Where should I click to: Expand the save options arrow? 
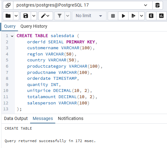34,16
